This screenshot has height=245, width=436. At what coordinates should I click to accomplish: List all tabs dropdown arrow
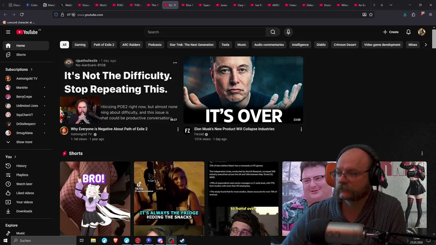(391, 5)
